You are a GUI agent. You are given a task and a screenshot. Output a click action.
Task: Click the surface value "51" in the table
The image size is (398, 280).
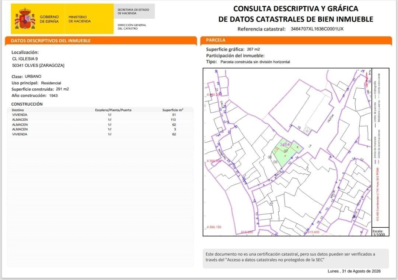[x=174, y=115]
